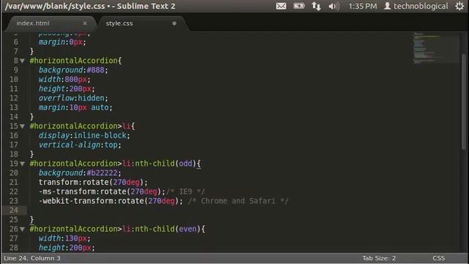Collapse the fold arrow at line 26
The width and height of the screenshot is (469, 264).
click(22, 230)
